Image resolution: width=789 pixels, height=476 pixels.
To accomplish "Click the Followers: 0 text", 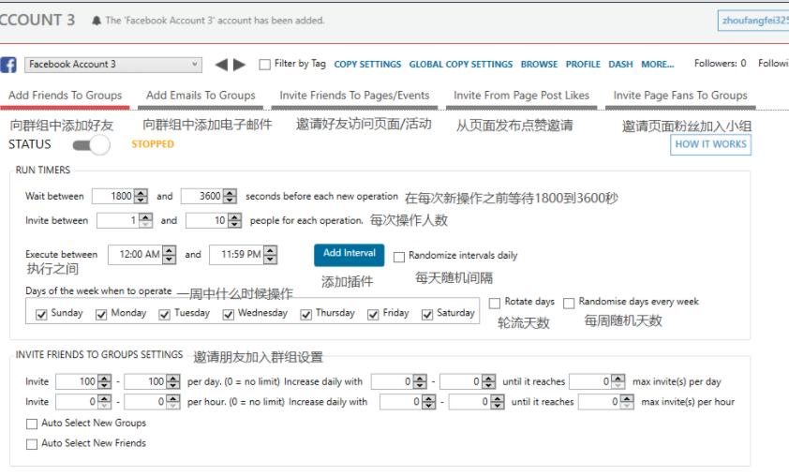I will pyautogui.click(x=720, y=64).
